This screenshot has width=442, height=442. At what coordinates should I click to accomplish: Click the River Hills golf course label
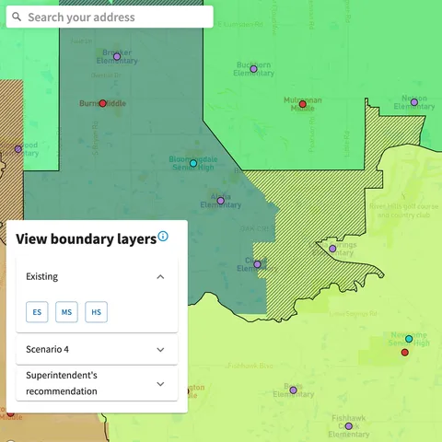pos(403,210)
